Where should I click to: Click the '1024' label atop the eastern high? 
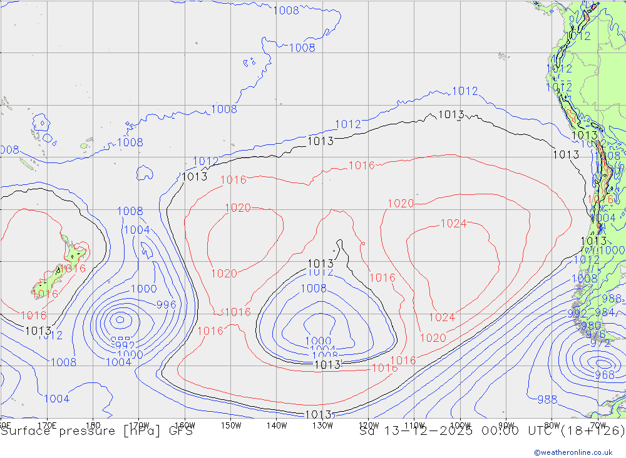pos(453,223)
